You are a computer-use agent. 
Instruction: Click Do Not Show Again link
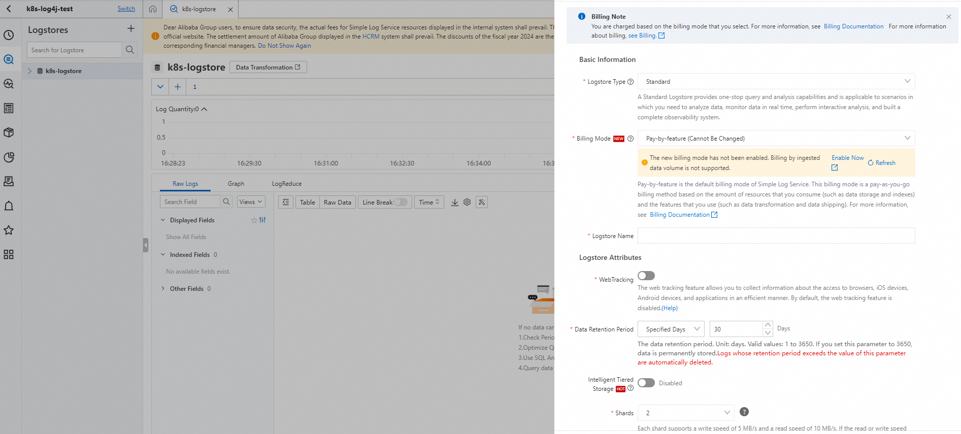tap(284, 46)
